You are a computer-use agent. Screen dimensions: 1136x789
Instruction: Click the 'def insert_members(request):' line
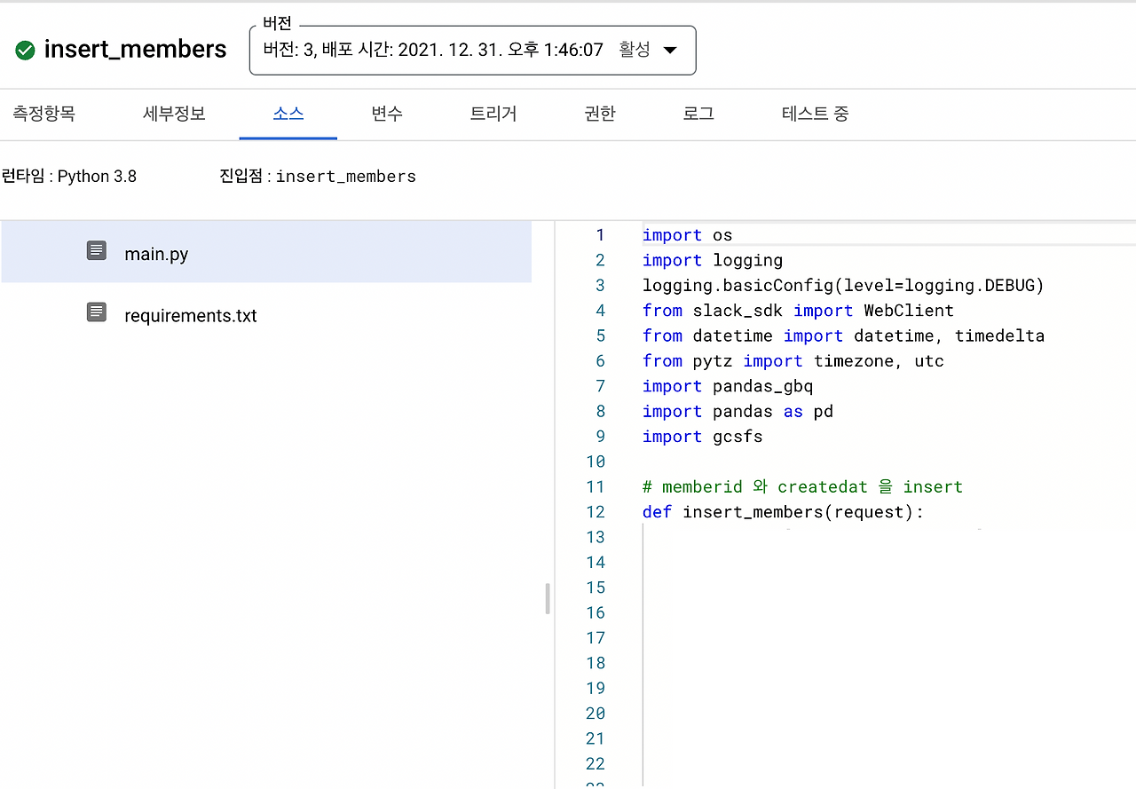(783, 511)
